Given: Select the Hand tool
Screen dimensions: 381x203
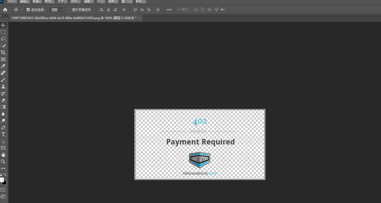Looking at the screenshot, I should point(3,155).
